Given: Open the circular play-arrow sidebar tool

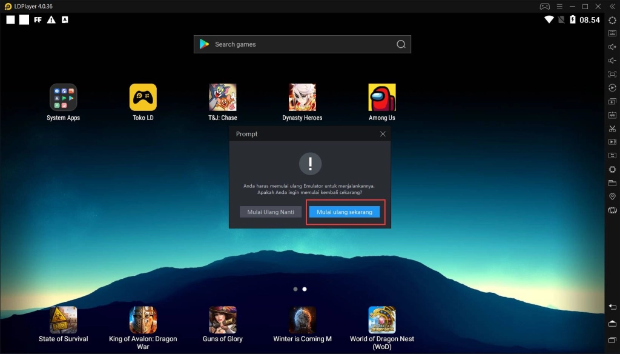Looking at the screenshot, I should 612,87.
